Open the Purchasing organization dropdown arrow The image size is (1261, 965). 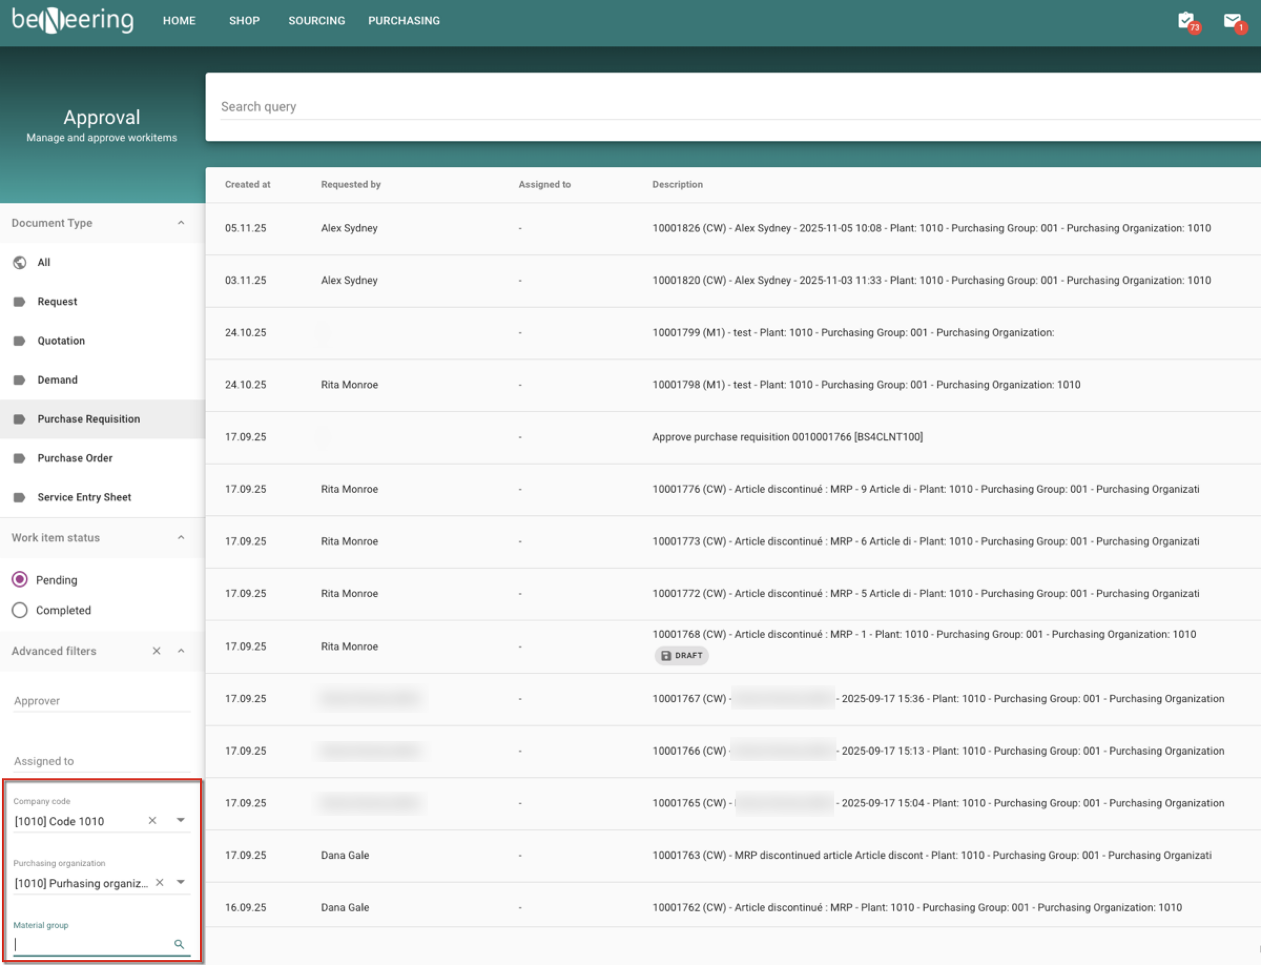pyautogui.click(x=181, y=882)
